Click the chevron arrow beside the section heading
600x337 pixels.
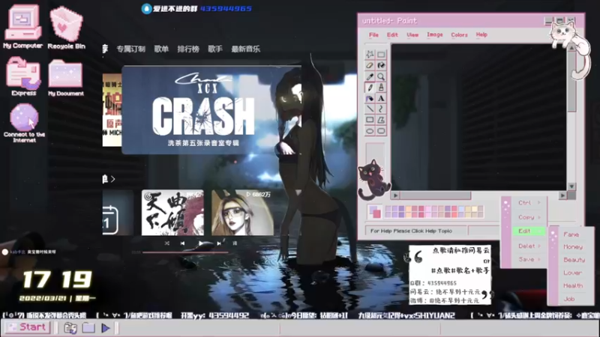click(112, 179)
